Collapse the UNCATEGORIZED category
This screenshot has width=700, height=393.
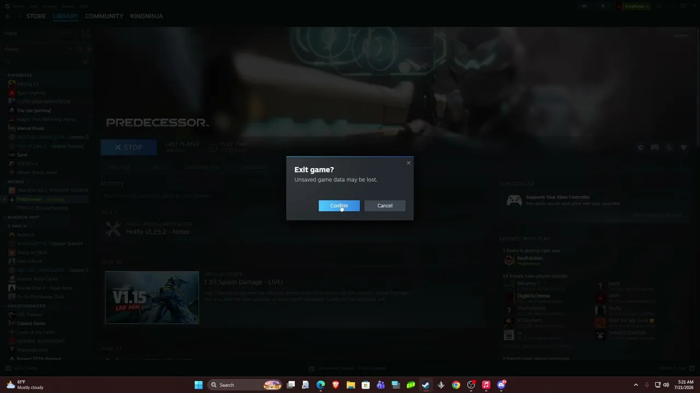27,306
